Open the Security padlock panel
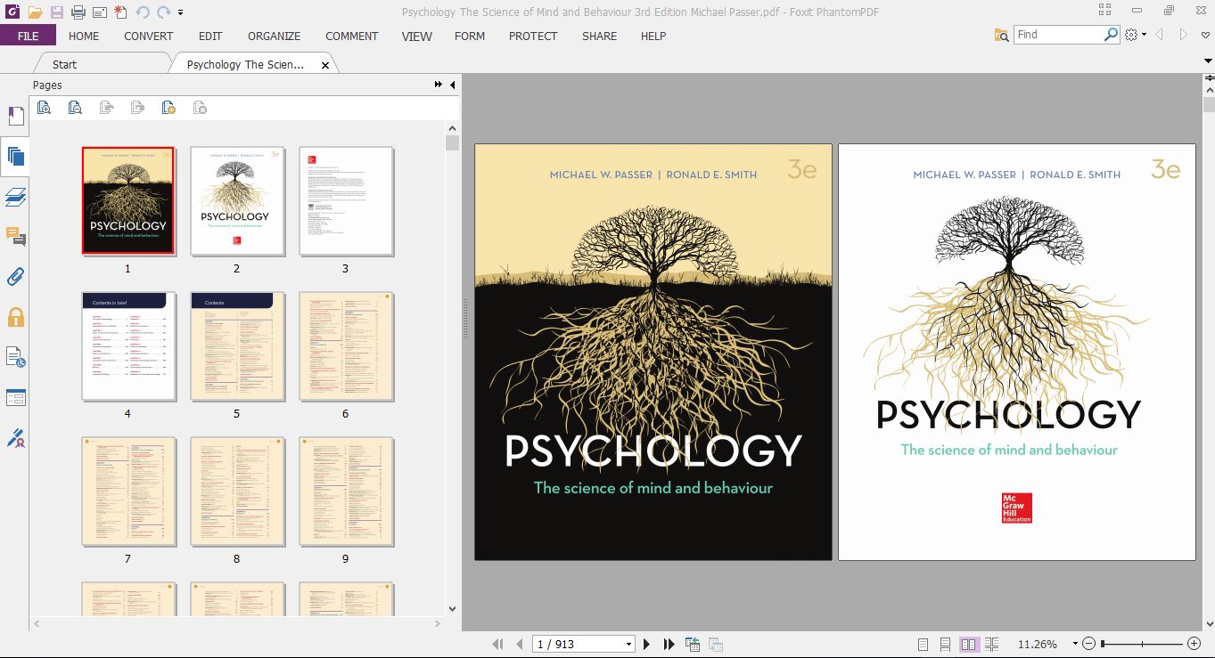Screen dimensions: 1215x658 tap(15, 317)
